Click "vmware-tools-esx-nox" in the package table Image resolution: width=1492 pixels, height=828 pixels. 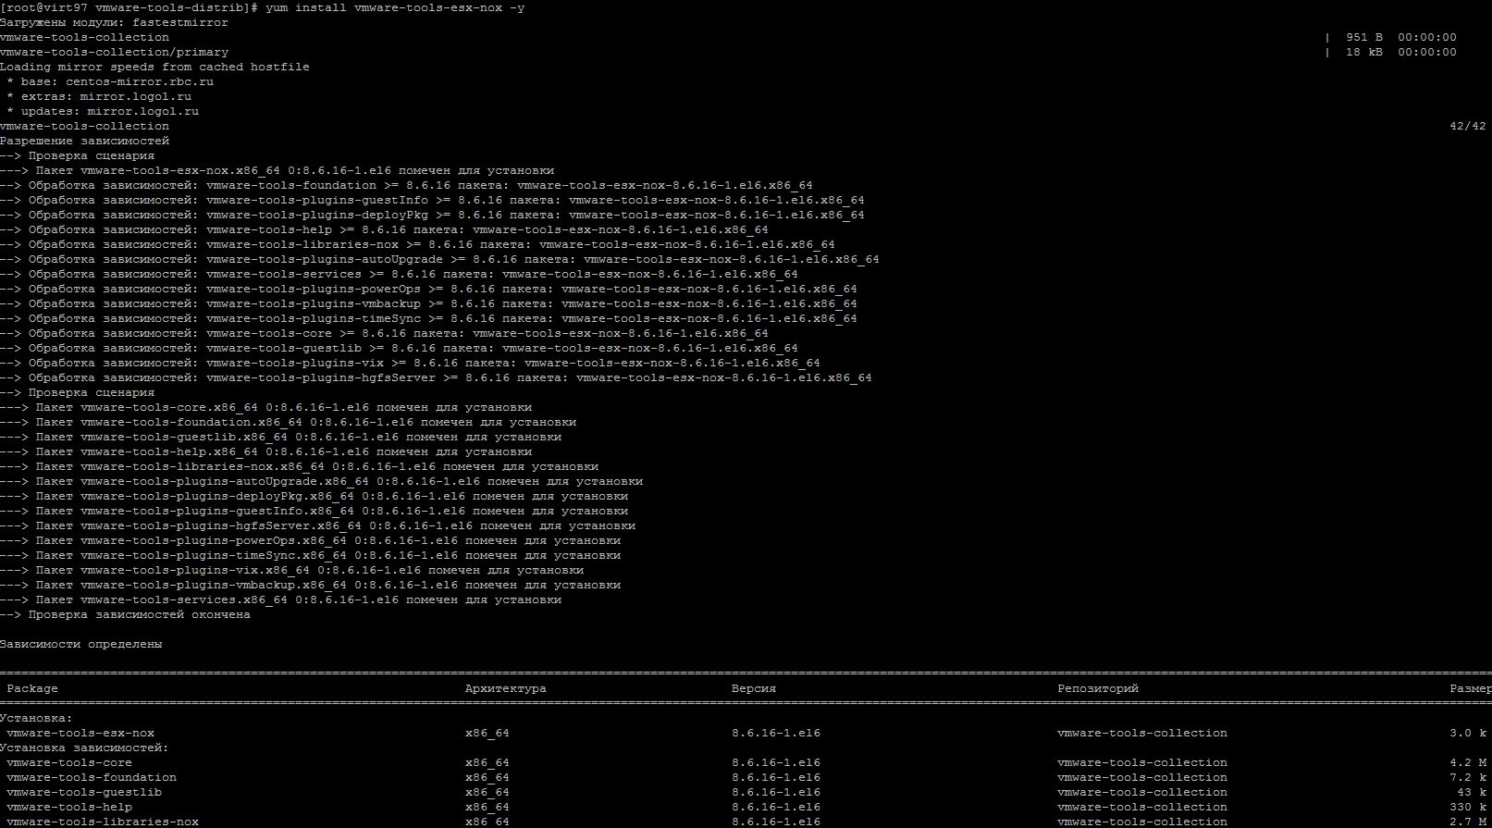tap(80, 733)
